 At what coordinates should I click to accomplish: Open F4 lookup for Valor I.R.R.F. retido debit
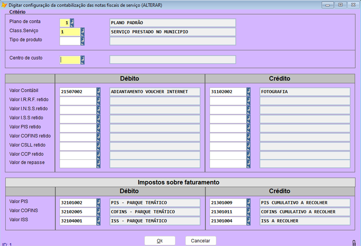[99, 101]
